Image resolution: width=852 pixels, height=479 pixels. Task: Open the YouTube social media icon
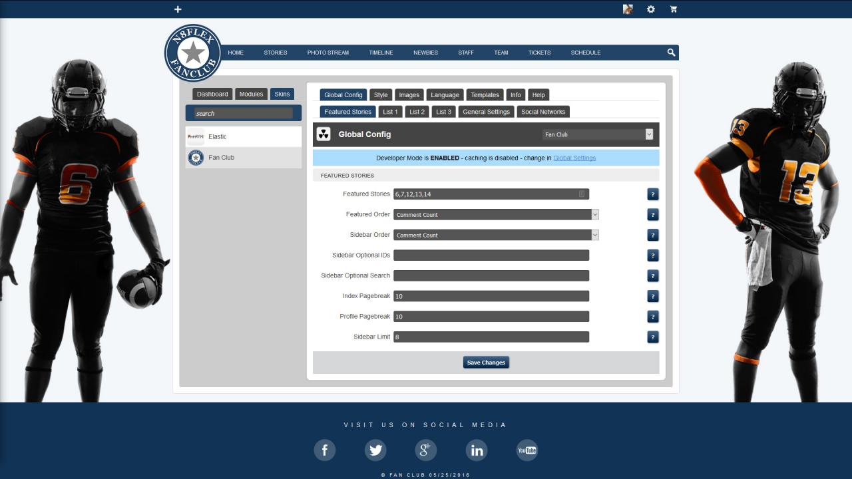tap(527, 450)
